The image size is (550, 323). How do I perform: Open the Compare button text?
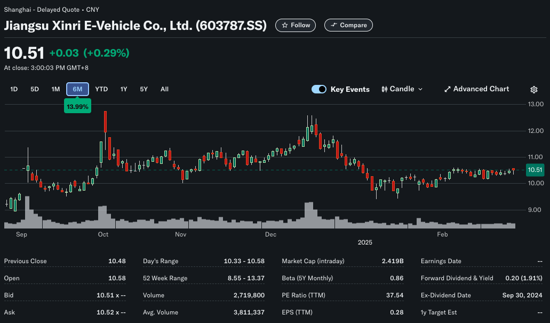coord(353,25)
